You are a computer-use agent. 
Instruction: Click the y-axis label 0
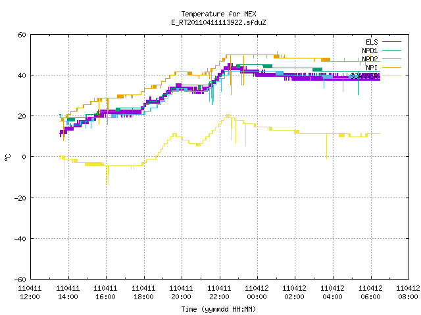click(x=24, y=157)
